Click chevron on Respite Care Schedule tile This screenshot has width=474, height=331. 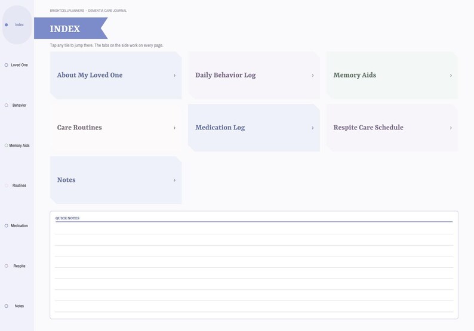point(451,128)
